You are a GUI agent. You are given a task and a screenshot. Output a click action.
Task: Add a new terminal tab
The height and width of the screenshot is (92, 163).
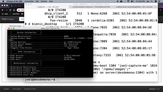[x=156, y=7]
